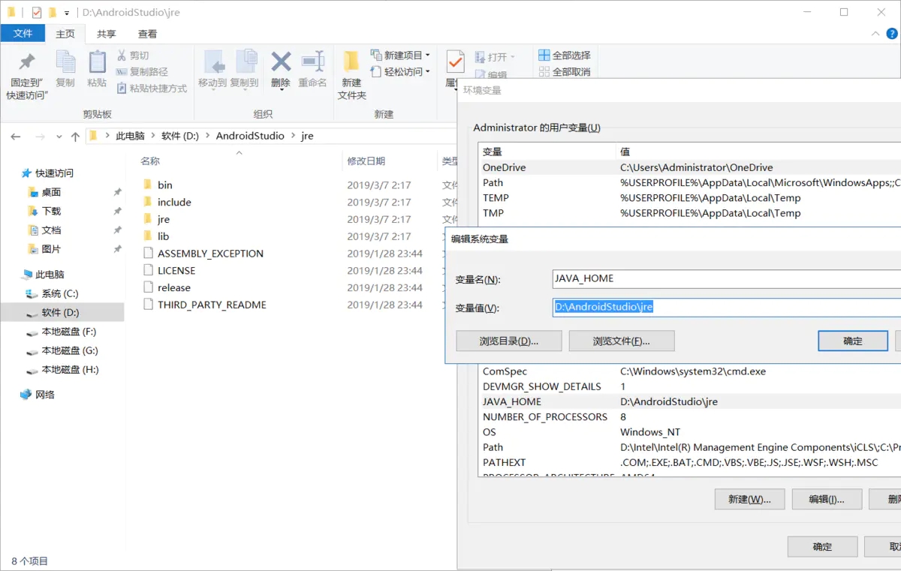Click 复制到 copy to icon
Screen dimensions: 901x571
click(x=244, y=69)
